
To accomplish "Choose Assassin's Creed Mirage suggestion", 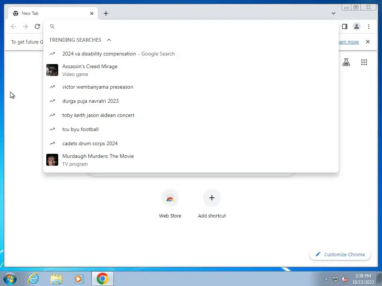I will point(191,70).
